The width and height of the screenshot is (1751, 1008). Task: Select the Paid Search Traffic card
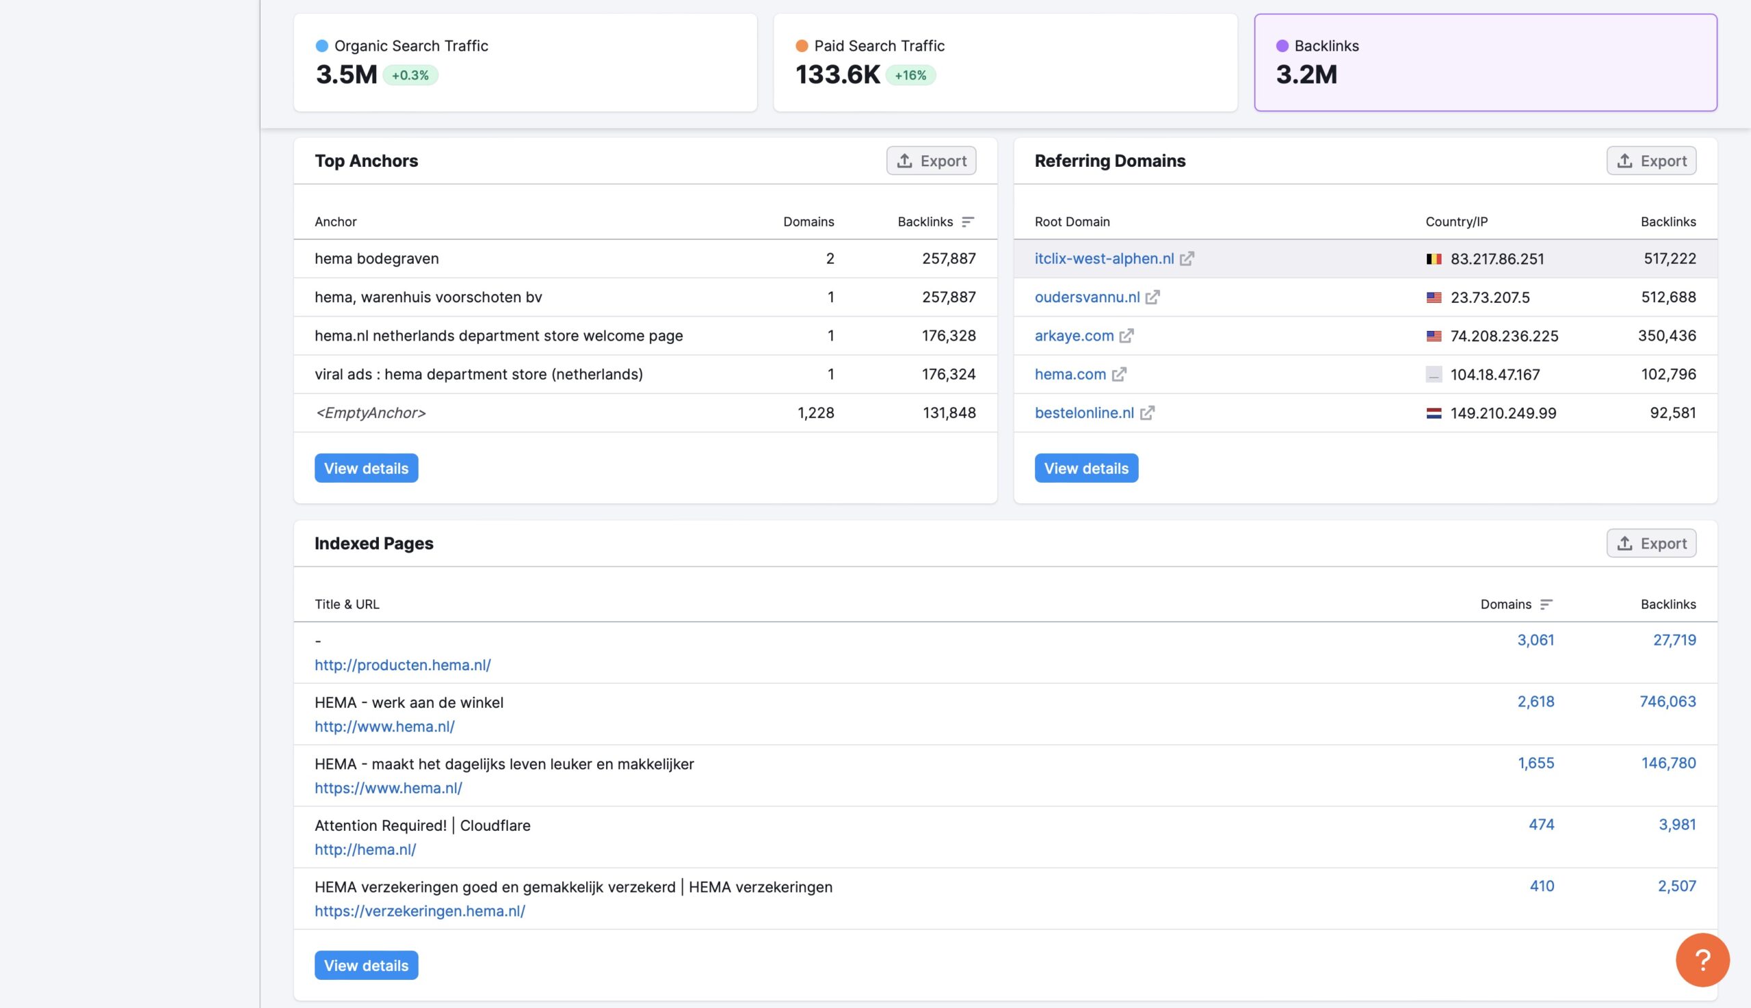1005,62
